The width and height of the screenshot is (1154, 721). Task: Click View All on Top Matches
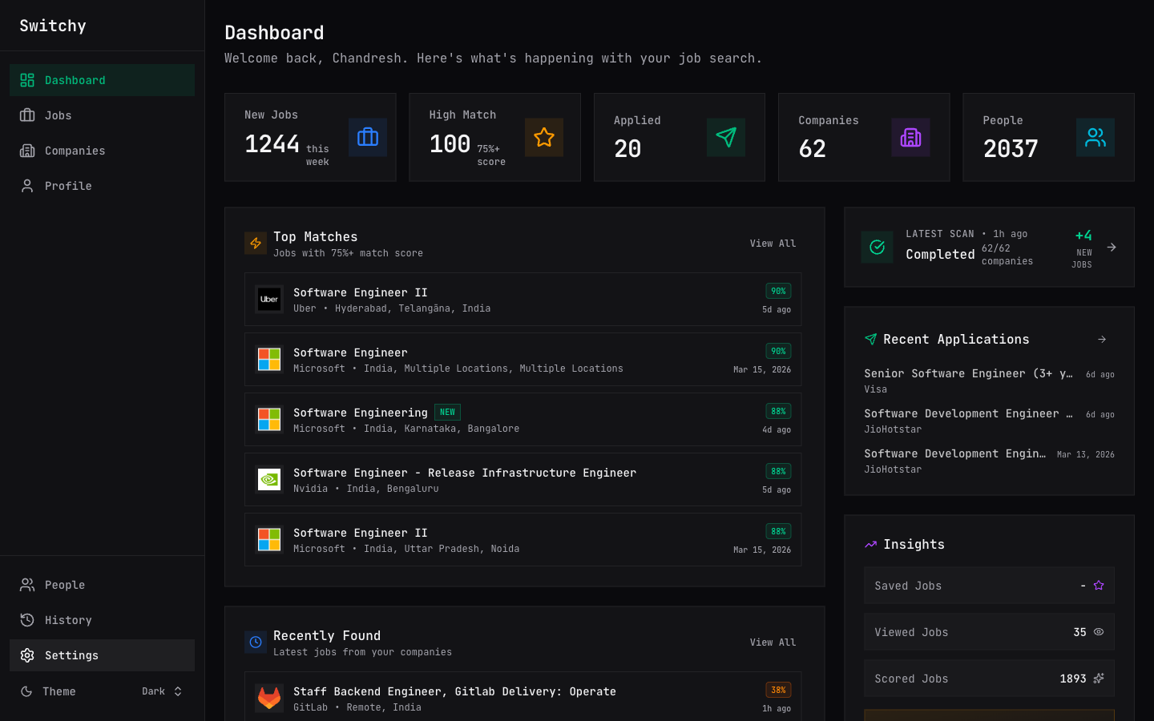(x=773, y=243)
